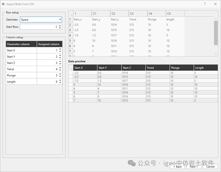Click the Next button
221x172 pixels.
pos(194,166)
